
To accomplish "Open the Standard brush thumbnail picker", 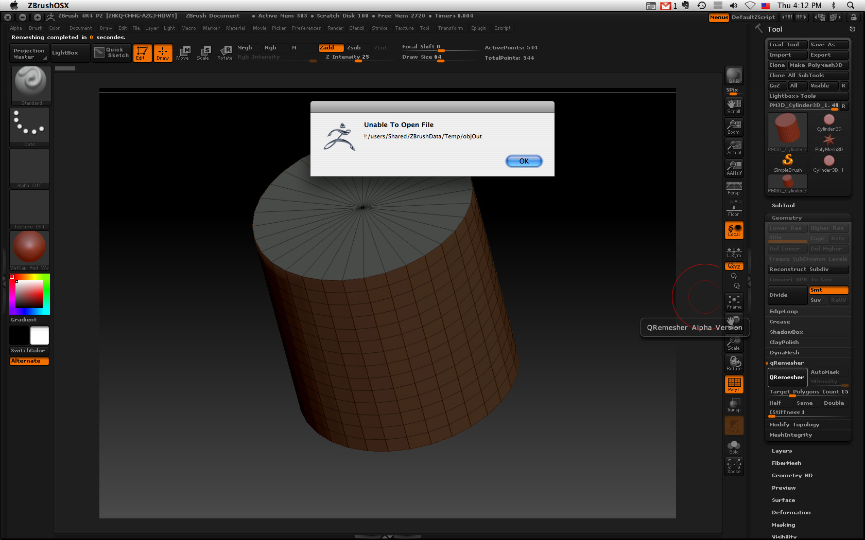I will [31, 85].
